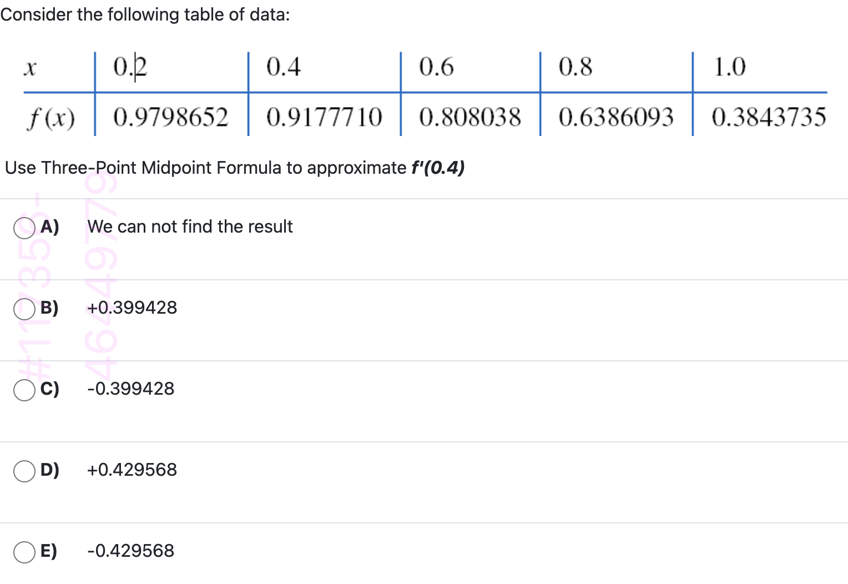
Task: Click the '+0.399428' answer text
Action: click(132, 308)
